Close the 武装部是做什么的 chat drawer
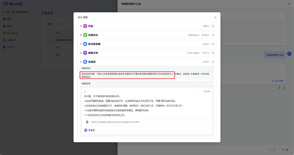Image resolution: width=294 pixels, height=155 pixels. point(289,4)
